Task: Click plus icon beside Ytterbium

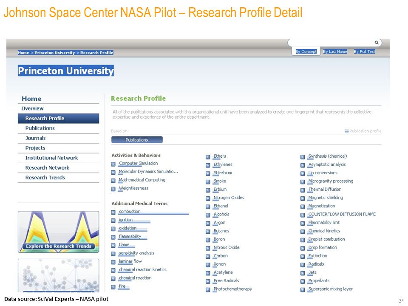Action: pyautogui.click(x=208, y=173)
